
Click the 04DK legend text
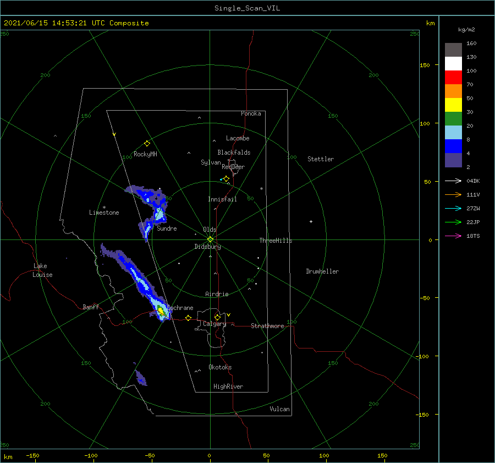pyautogui.click(x=473, y=181)
